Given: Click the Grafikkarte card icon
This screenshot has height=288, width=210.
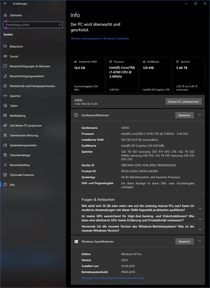Looking at the screenshot, I should point(144,62).
